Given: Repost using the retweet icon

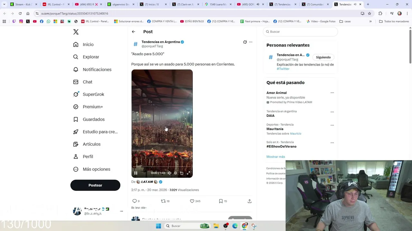Looking at the screenshot, I should tap(163, 201).
